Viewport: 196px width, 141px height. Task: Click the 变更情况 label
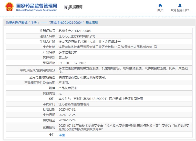[49, 127]
